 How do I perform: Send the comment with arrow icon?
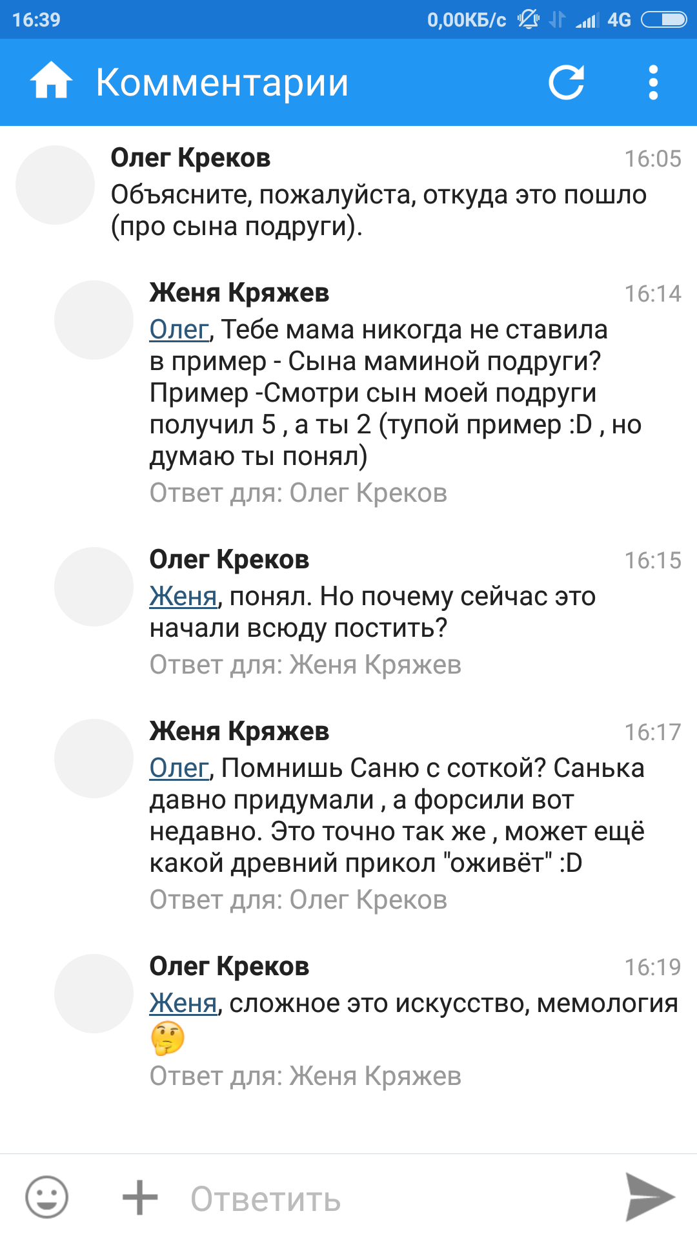(x=649, y=1197)
